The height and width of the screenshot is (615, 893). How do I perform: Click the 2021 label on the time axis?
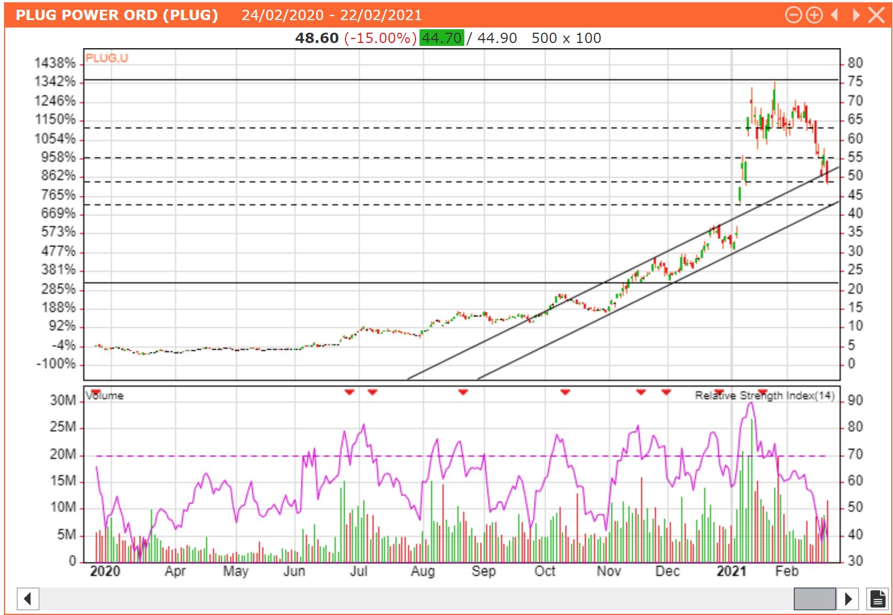[x=732, y=571]
